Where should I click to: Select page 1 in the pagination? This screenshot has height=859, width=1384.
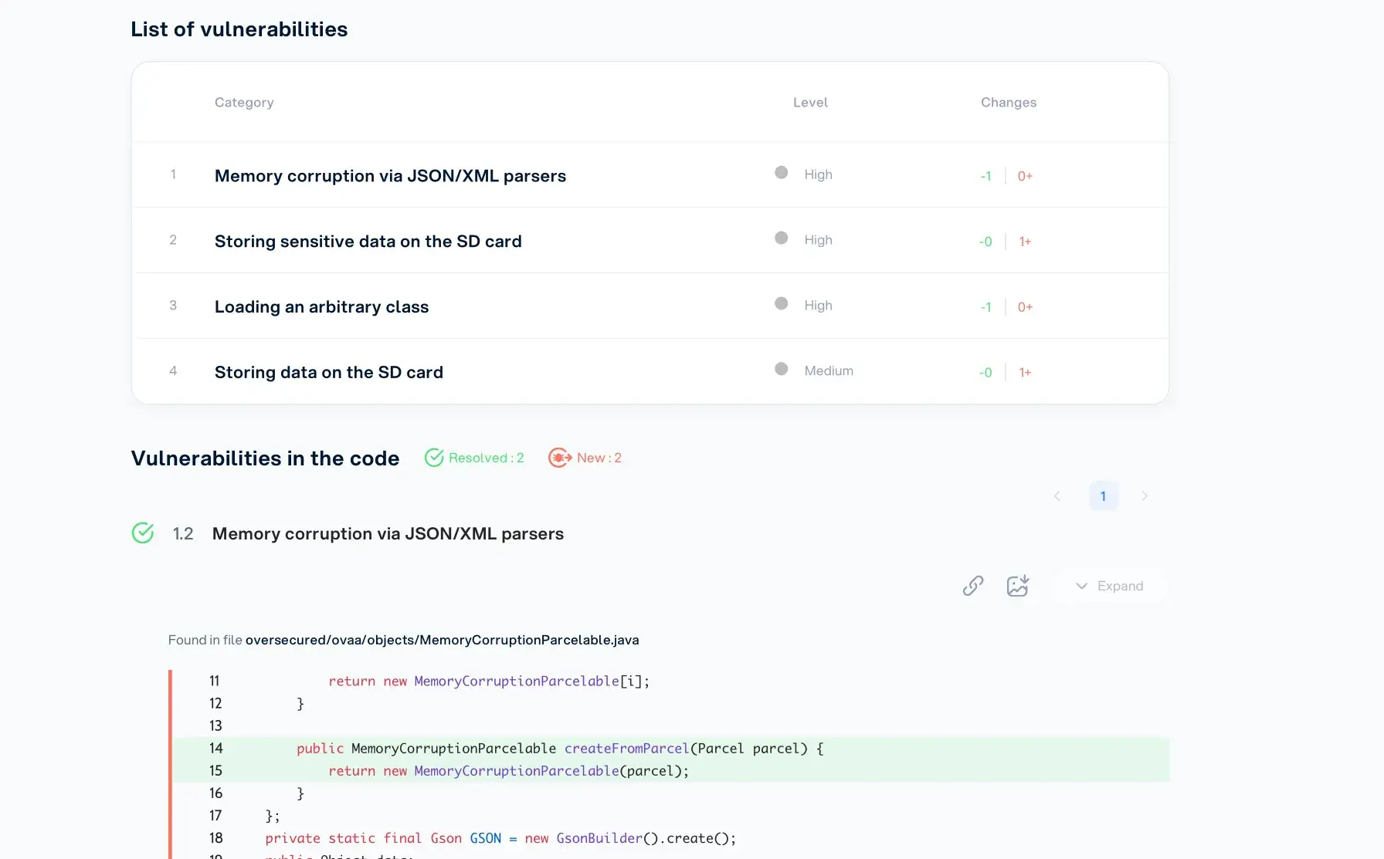[x=1102, y=495]
